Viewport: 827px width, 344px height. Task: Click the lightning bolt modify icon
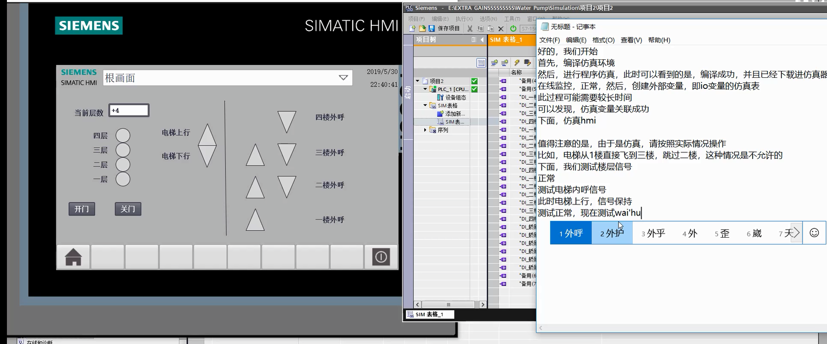(x=517, y=63)
